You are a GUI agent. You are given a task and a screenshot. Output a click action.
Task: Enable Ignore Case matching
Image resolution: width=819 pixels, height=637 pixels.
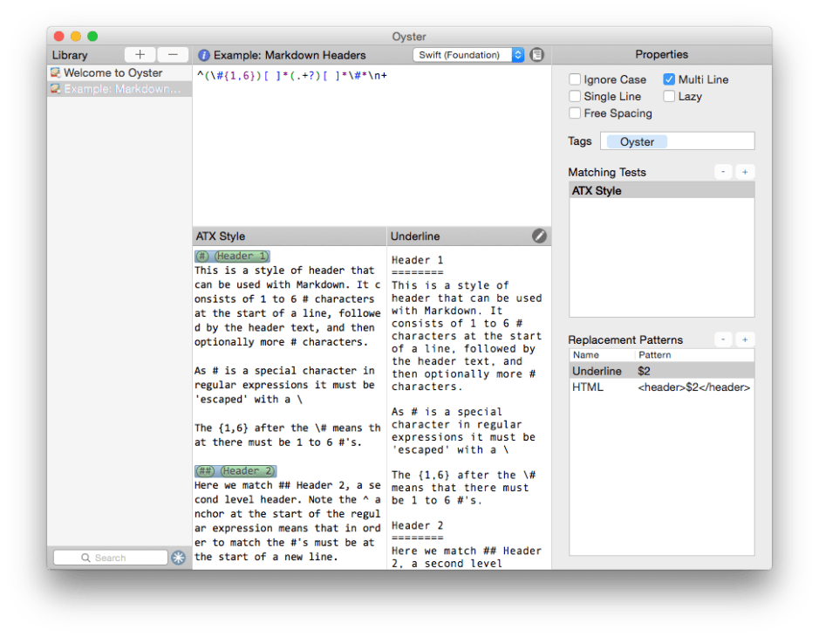click(574, 79)
